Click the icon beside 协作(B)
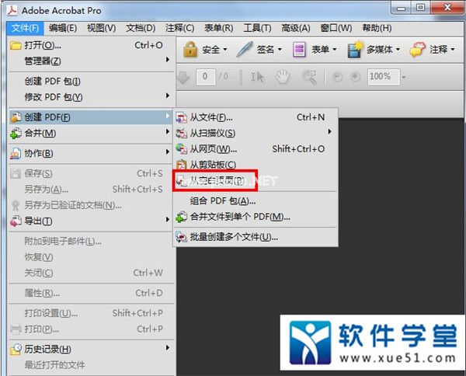 point(16,153)
